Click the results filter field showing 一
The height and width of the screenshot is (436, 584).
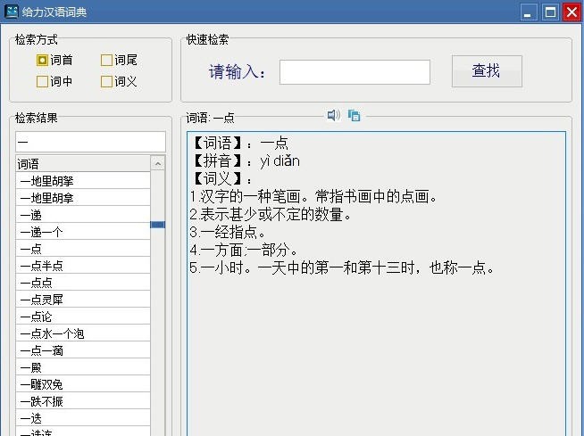[90, 142]
